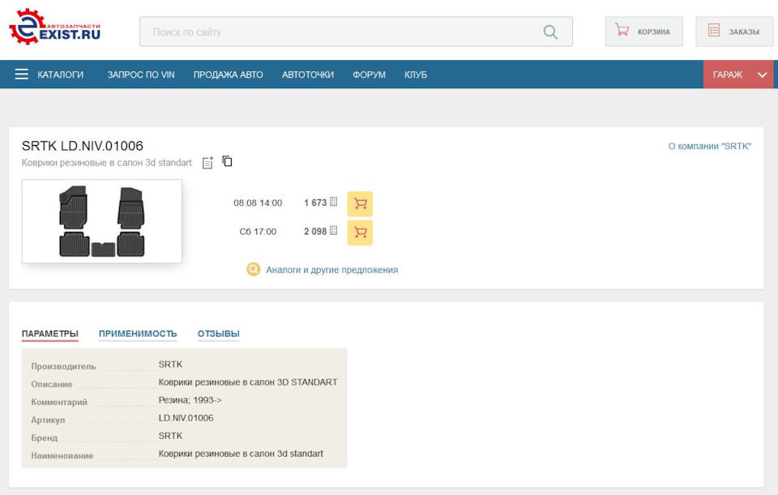778x495 pixels.
Task: Expand the Гараж dropdown
Action: (x=738, y=75)
